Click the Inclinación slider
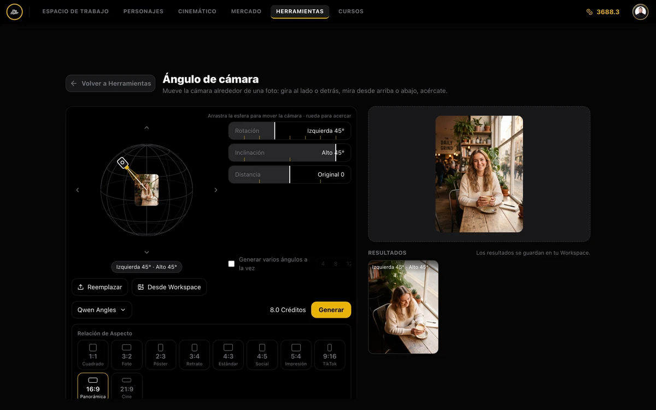The image size is (656, 410). pos(290,153)
